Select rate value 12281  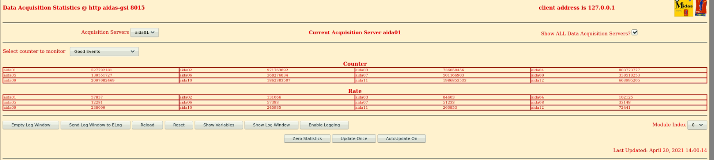(97, 103)
